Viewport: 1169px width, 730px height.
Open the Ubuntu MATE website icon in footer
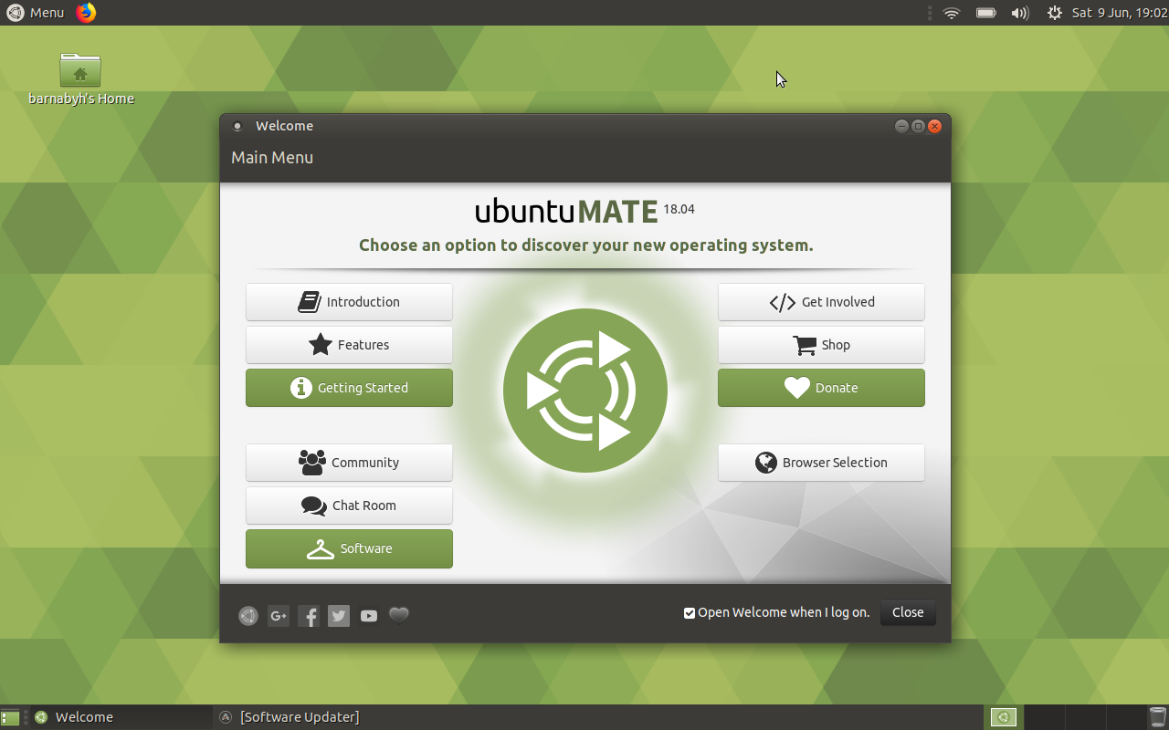click(x=248, y=616)
